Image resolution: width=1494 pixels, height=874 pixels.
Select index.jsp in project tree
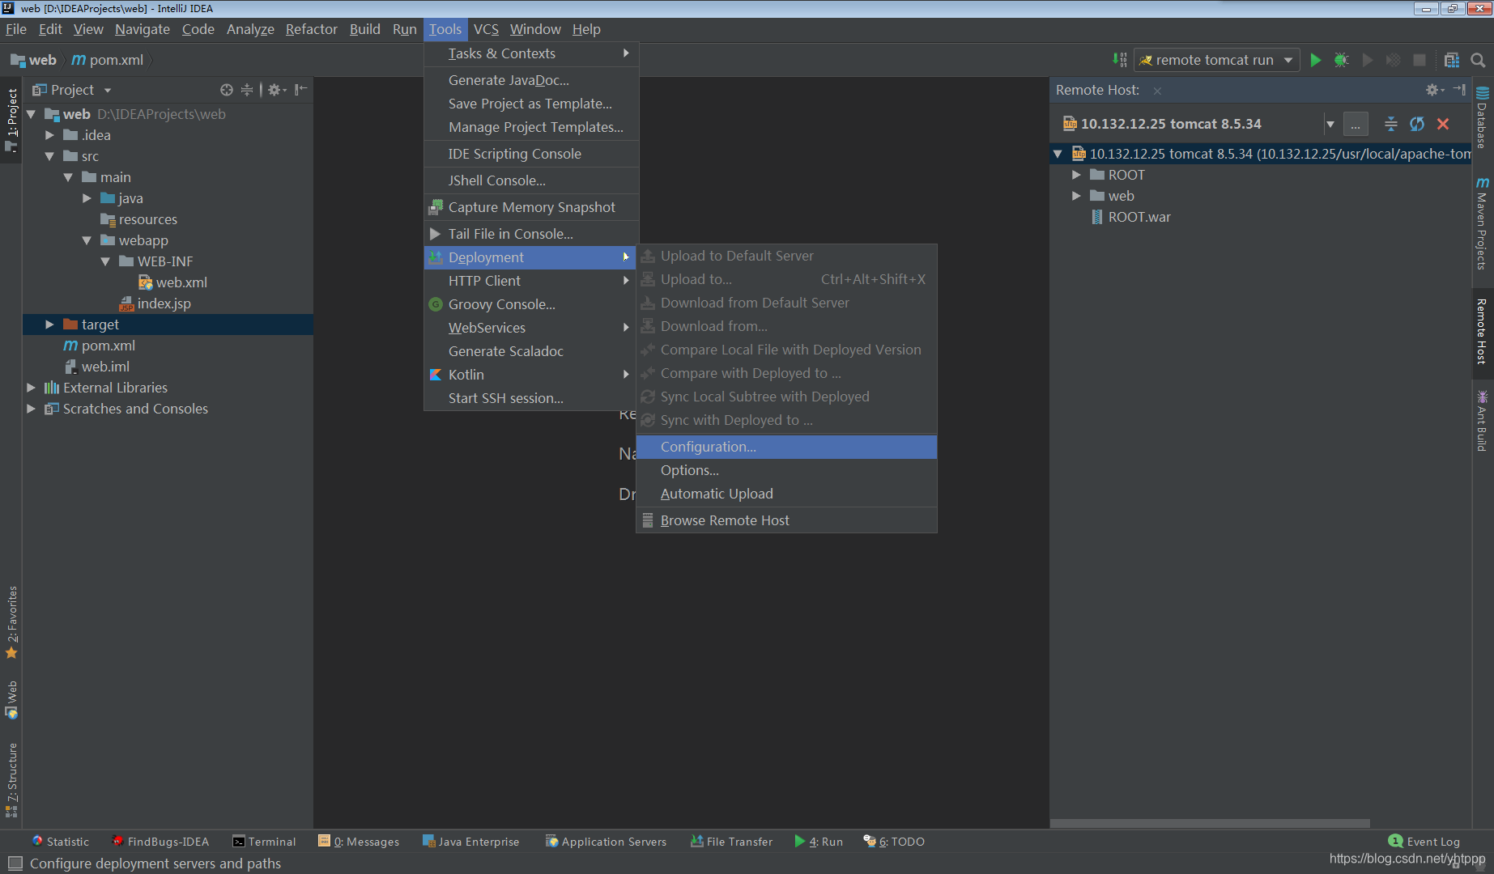164,303
